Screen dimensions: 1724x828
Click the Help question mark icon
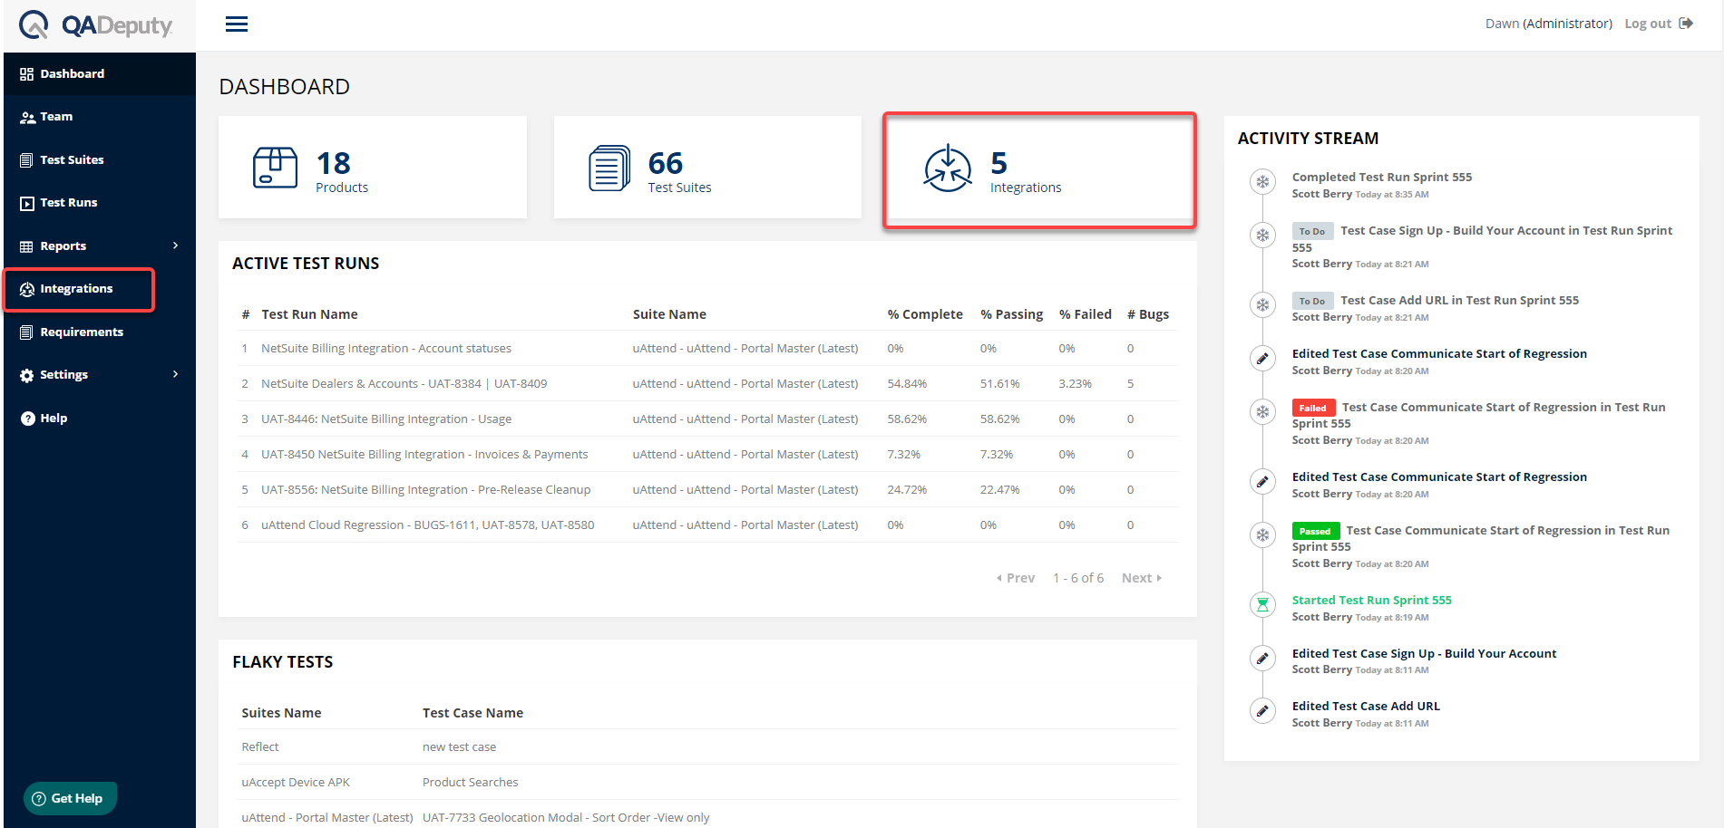tap(27, 419)
